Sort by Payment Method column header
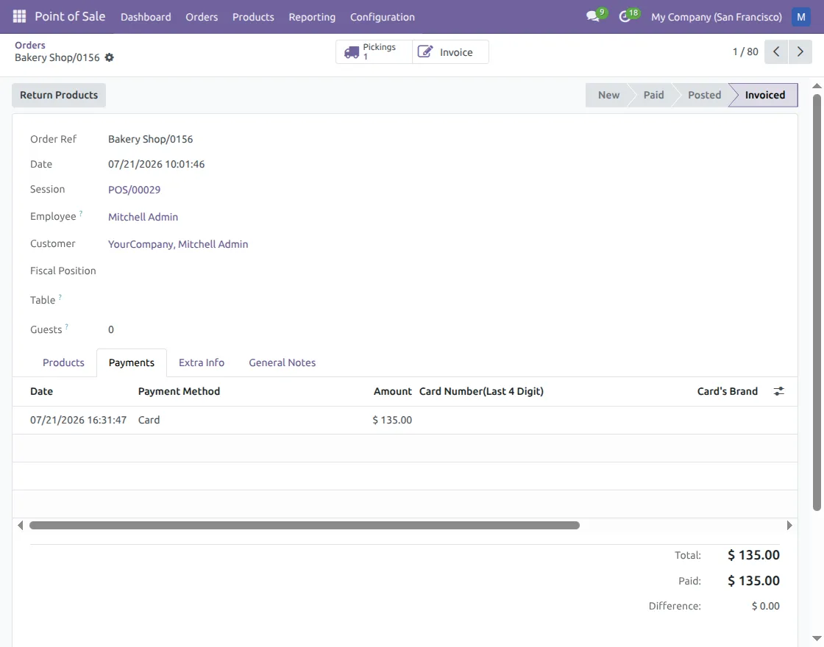The image size is (824, 647). click(x=180, y=391)
